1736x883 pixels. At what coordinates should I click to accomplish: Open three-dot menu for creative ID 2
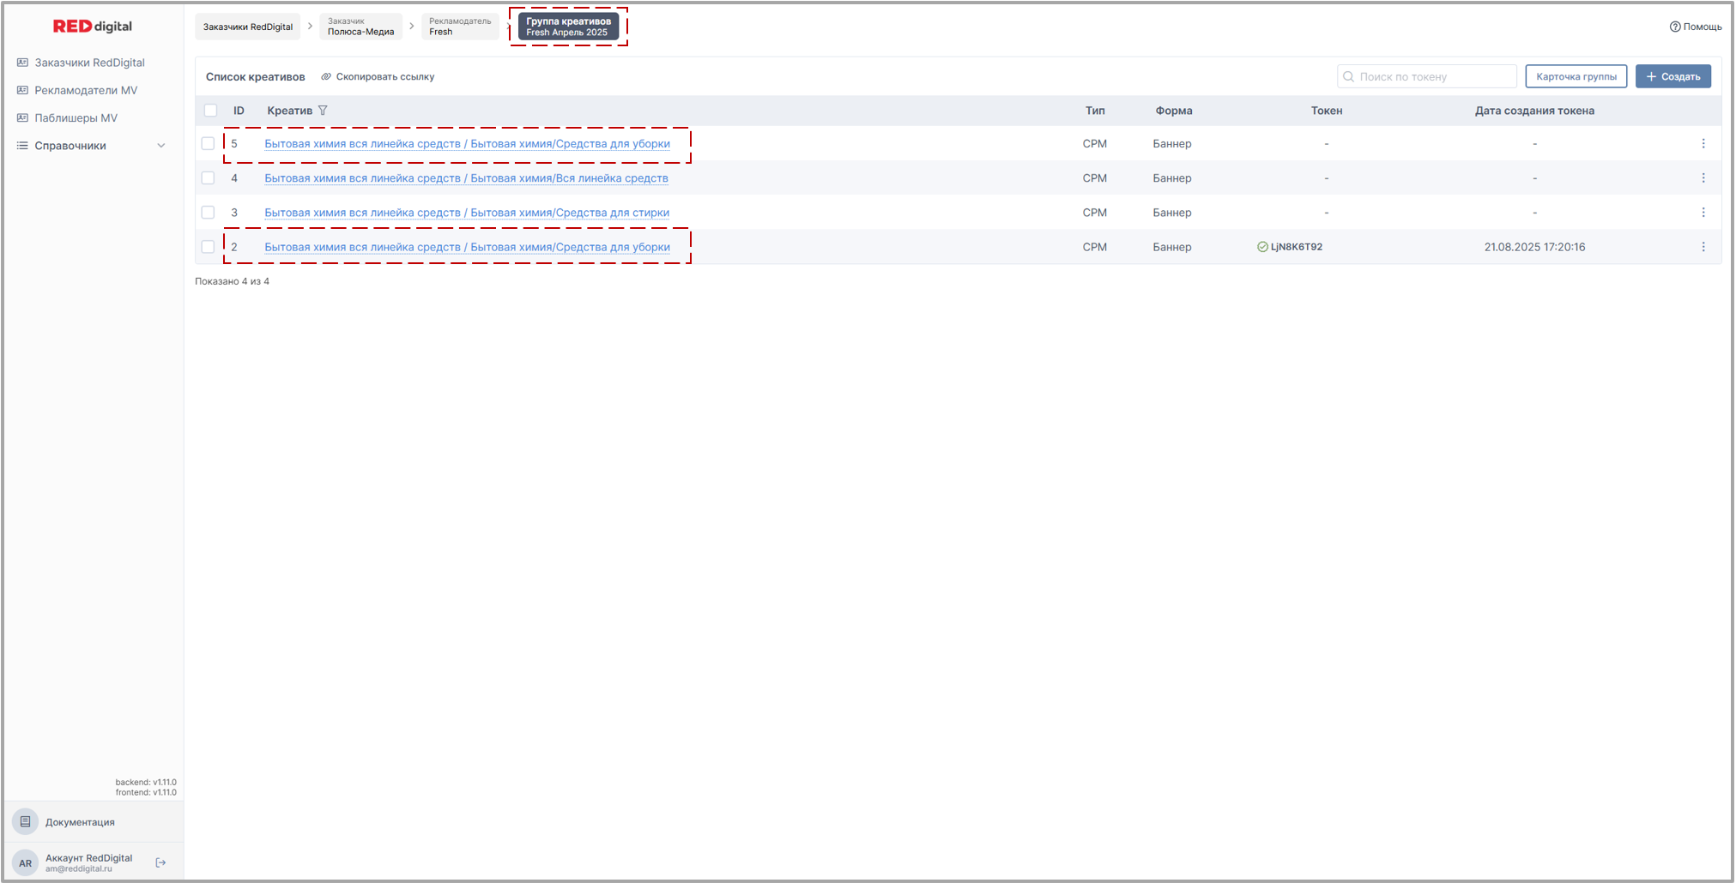tap(1703, 247)
